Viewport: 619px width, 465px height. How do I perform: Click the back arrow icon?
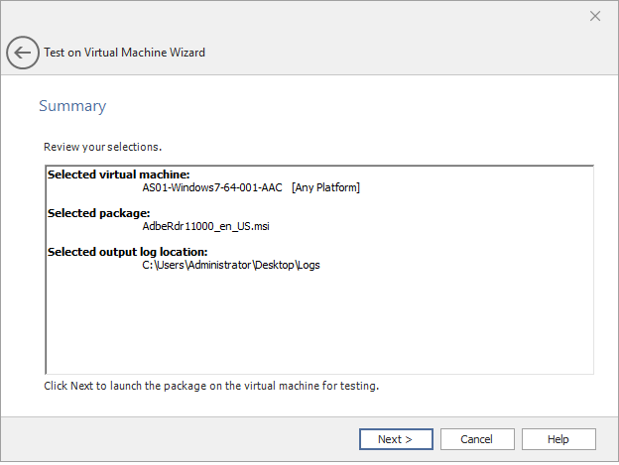23,53
